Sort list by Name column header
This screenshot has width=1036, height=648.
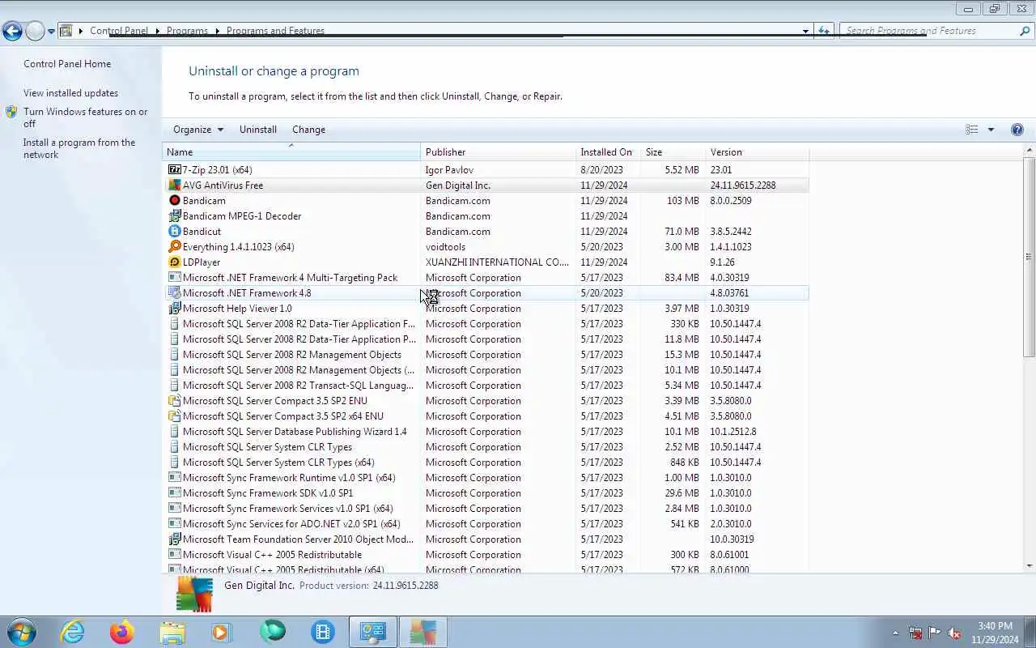tap(291, 152)
